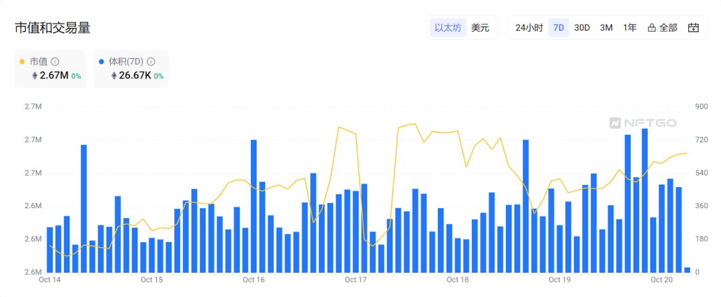Select the 1年 time range
Screen dimensions: 721x297
630,27
